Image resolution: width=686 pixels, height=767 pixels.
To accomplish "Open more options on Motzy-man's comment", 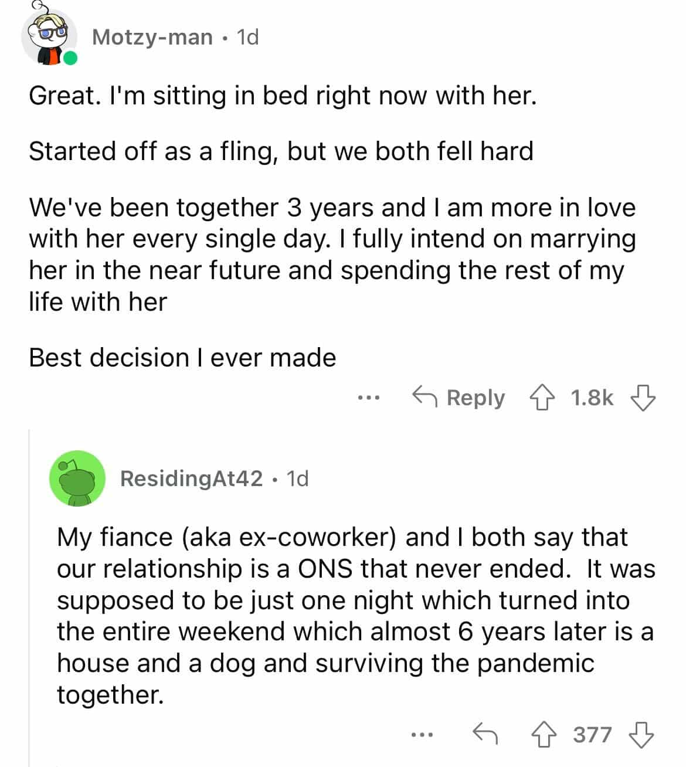I will pos(369,398).
